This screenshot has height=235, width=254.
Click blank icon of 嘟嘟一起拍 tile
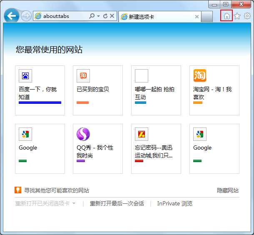142,76
